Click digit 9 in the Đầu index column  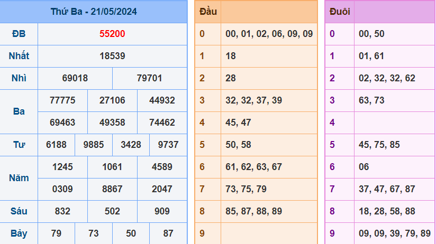(x=202, y=234)
